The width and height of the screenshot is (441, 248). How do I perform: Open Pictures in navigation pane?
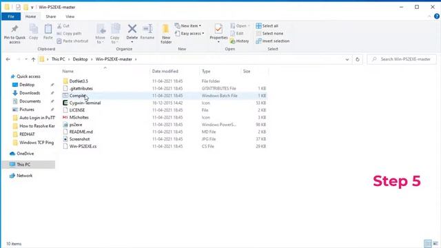[27, 110]
